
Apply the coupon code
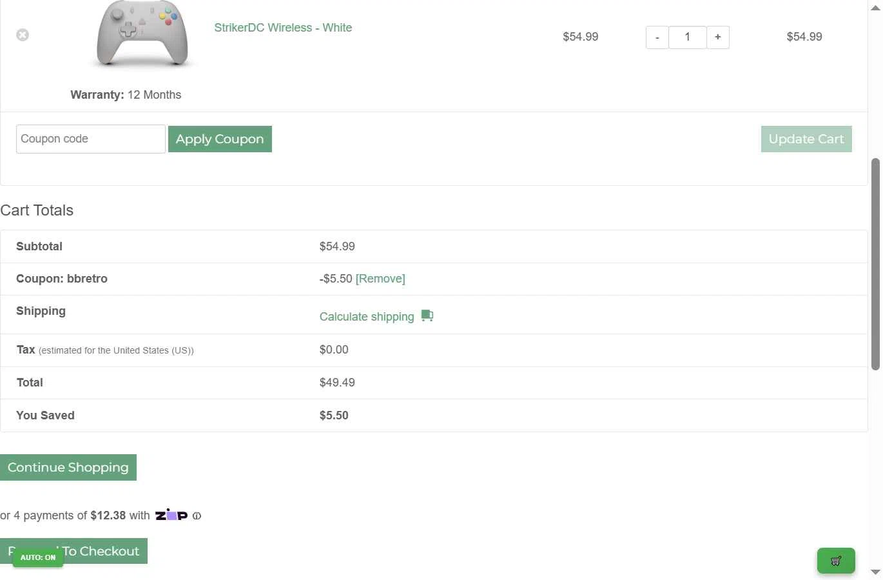pos(220,139)
